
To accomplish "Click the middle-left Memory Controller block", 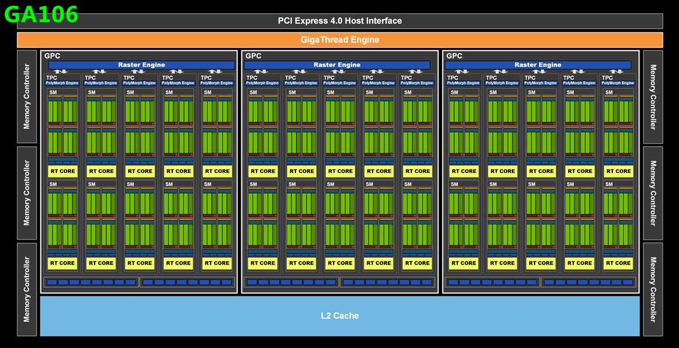I will [27, 193].
